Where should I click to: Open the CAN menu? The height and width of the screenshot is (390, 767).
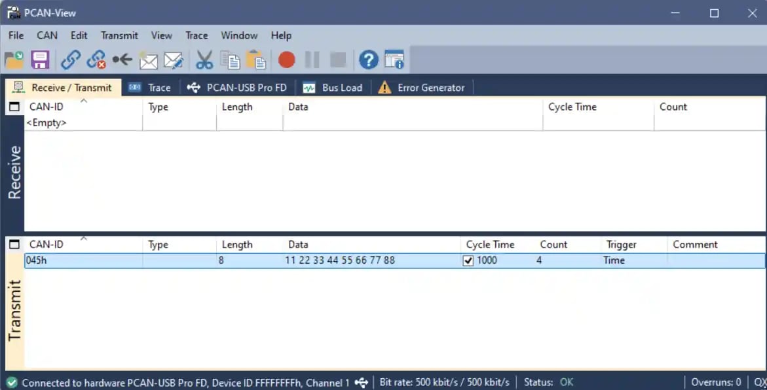coord(47,35)
